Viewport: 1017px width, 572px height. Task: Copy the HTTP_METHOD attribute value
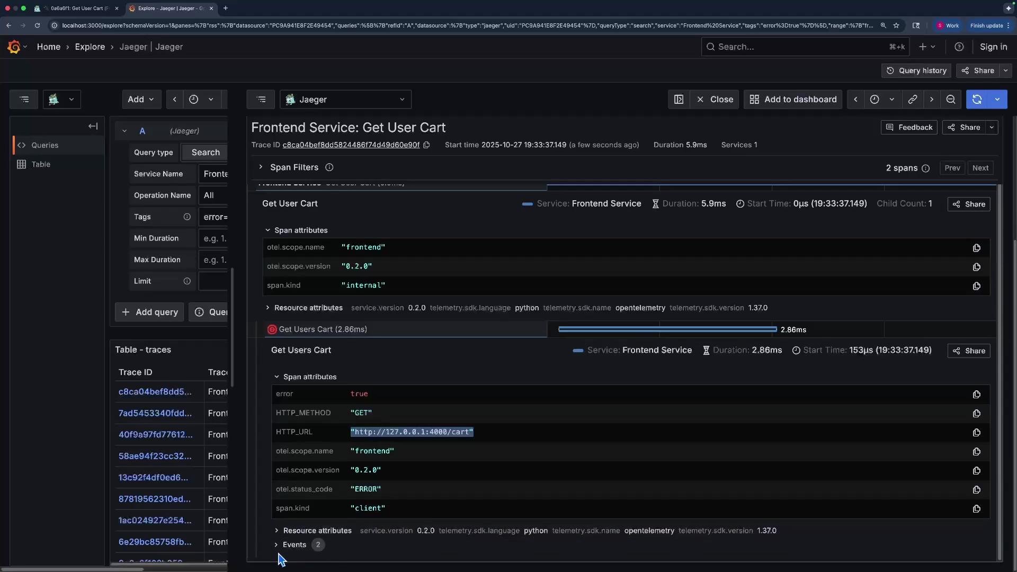pos(976,413)
